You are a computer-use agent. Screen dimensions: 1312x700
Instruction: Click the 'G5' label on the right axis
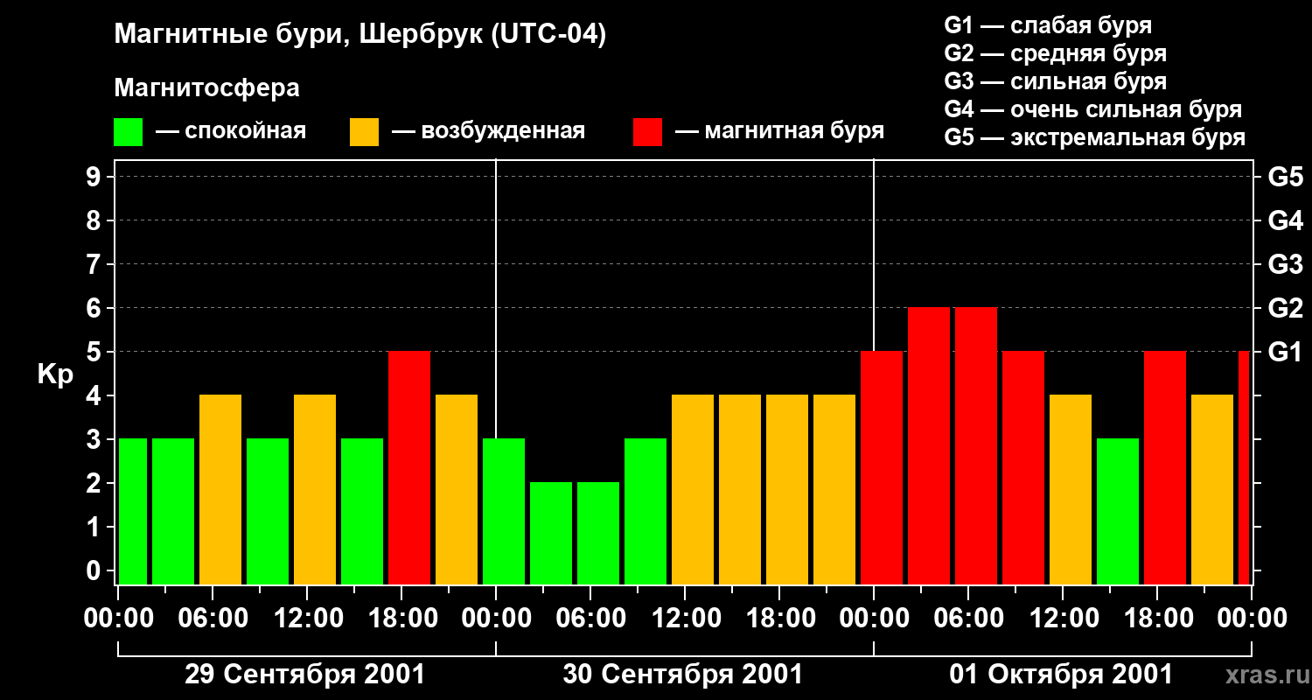pyautogui.click(x=1286, y=178)
